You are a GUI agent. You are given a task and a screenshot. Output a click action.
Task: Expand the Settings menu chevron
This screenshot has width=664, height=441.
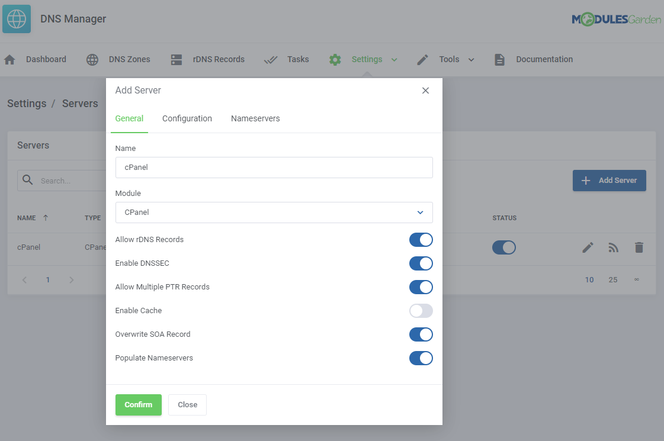coord(394,60)
